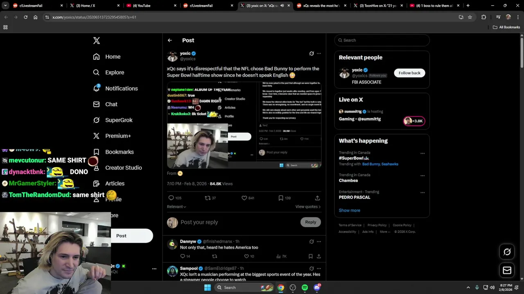The width and height of the screenshot is (524, 294).
Task: Open Chrome extensions puzzle icon
Action: [484, 17]
